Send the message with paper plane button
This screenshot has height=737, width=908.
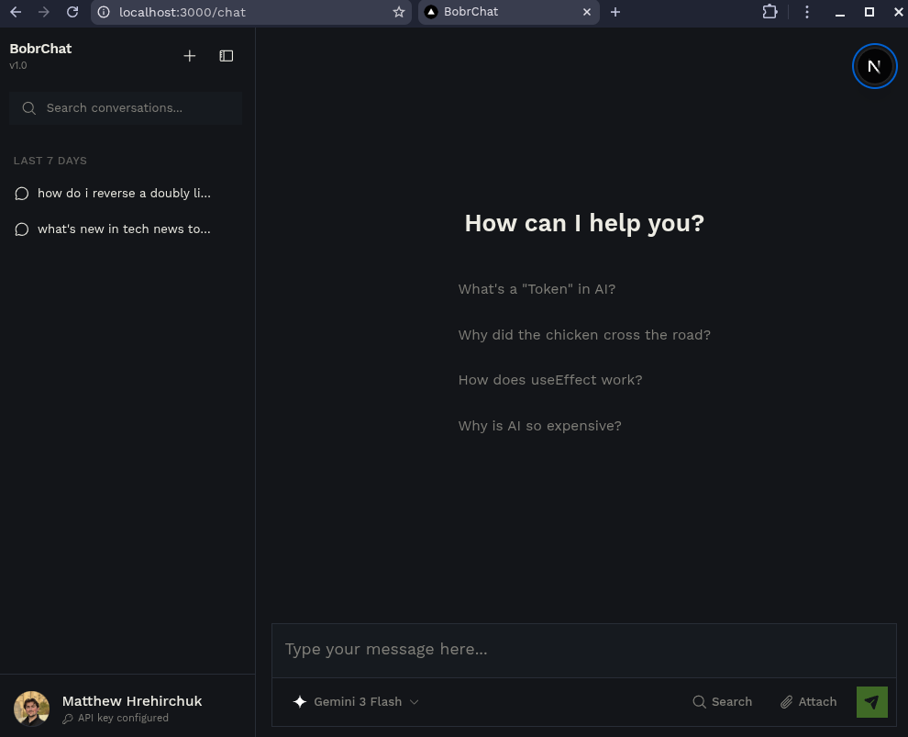(871, 702)
